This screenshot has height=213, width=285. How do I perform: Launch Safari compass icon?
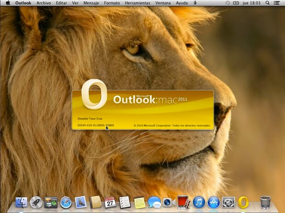[66, 202]
